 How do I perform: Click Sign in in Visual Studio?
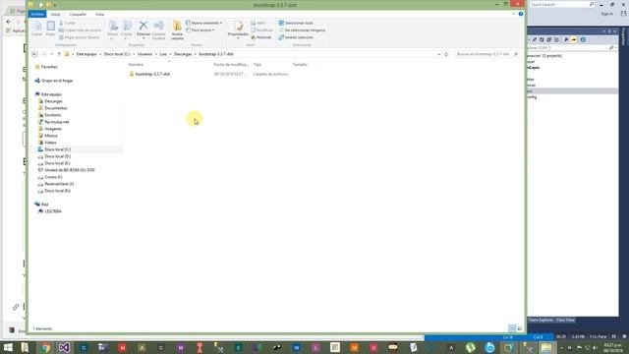(606, 14)
